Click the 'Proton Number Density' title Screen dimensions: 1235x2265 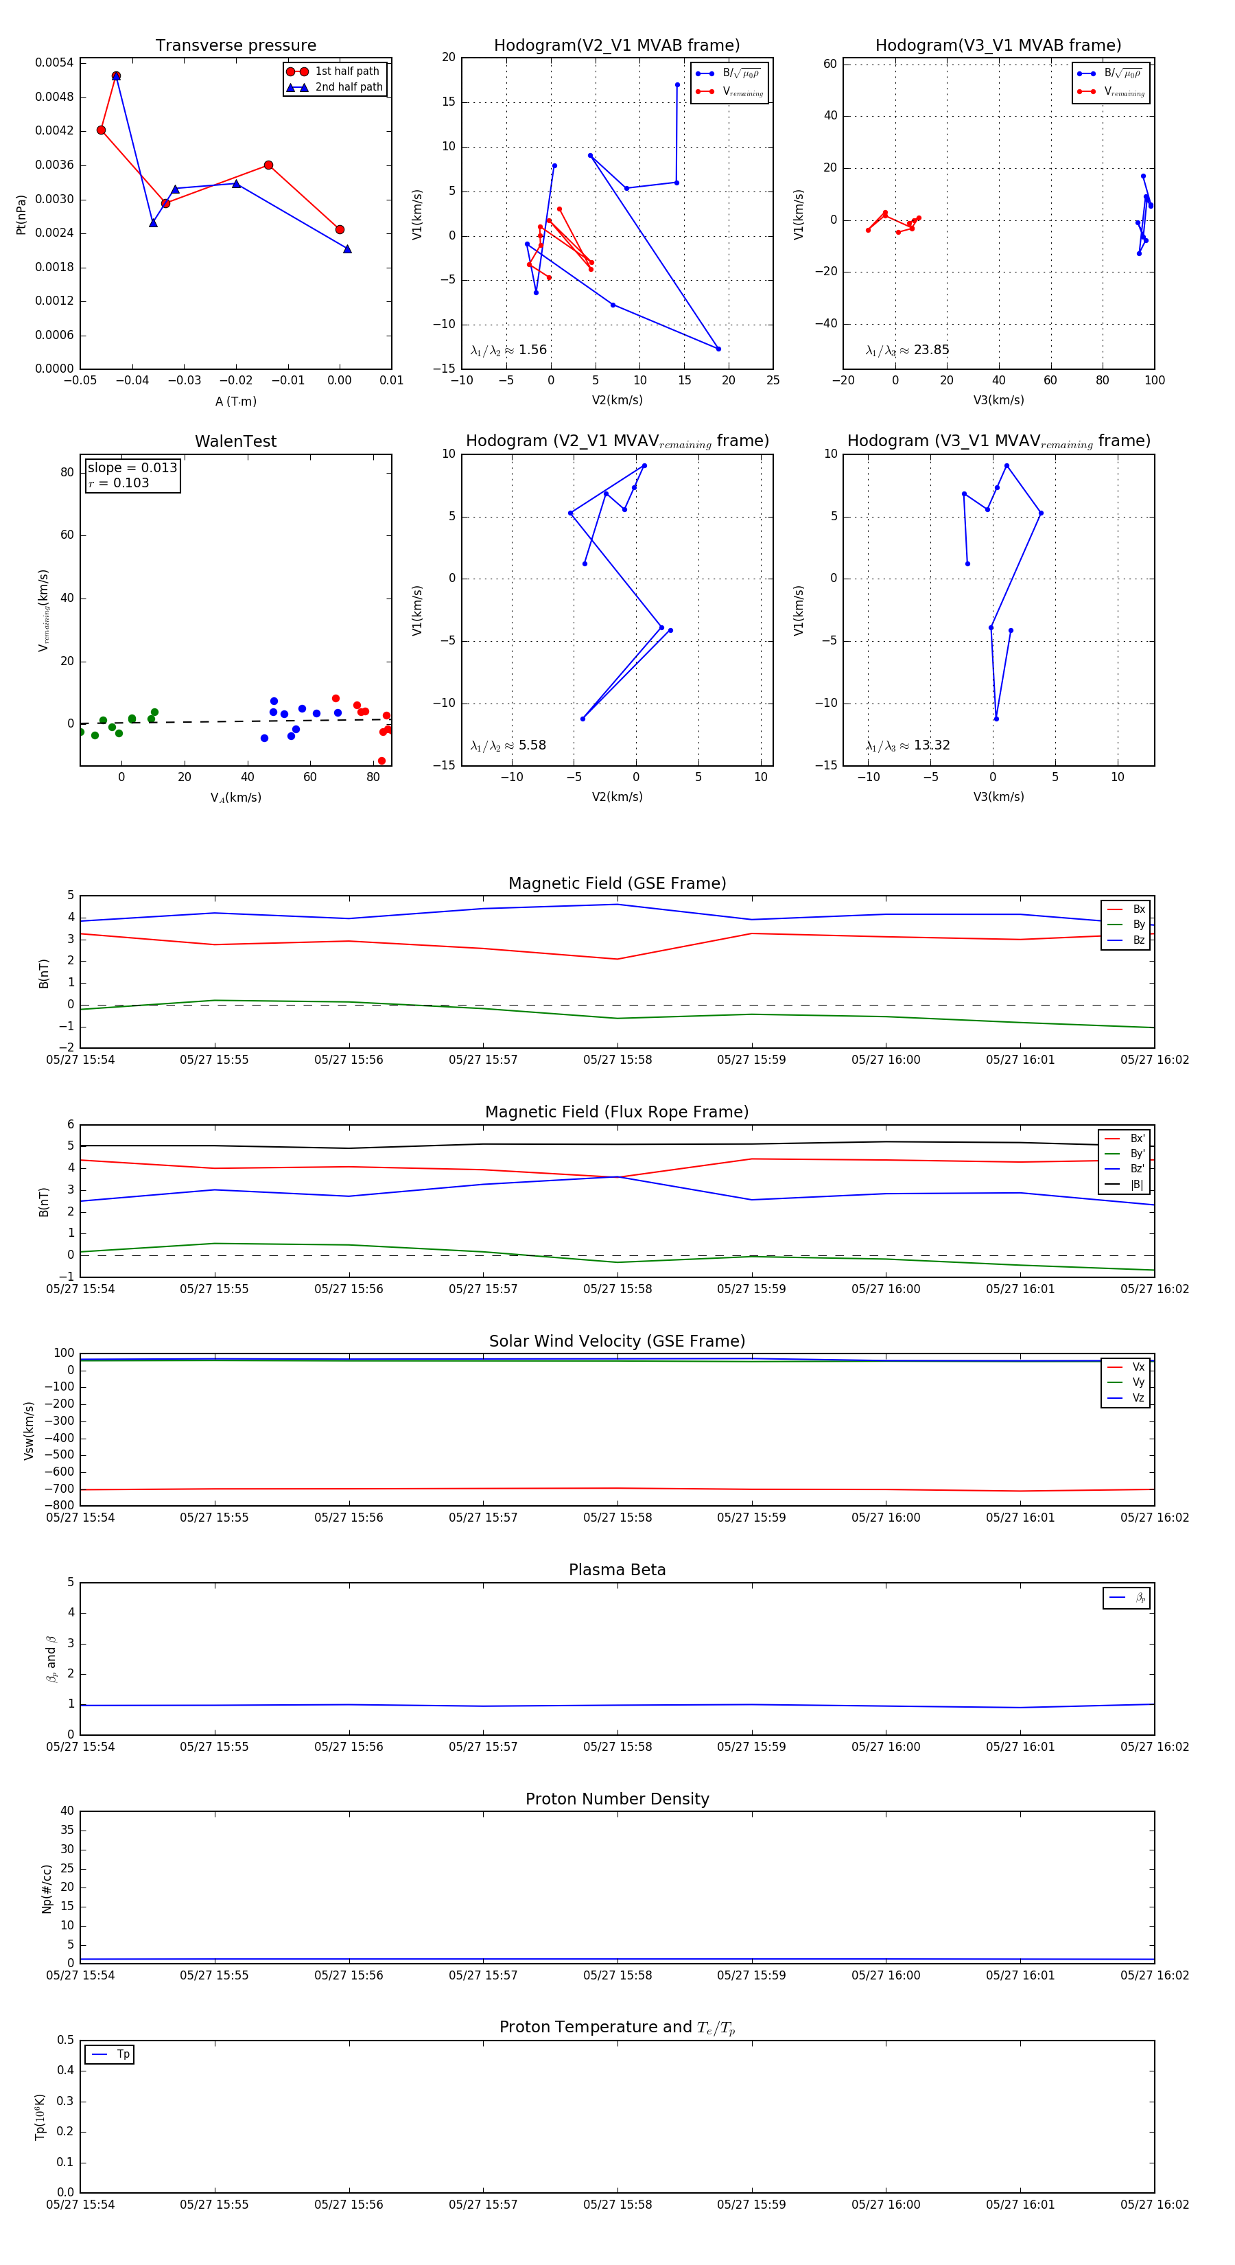coord(617,1799)
